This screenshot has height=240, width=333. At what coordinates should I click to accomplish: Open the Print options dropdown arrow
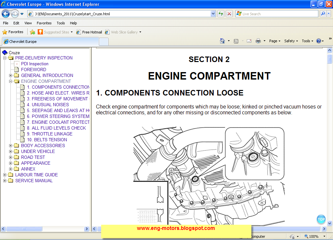[x=264, y=41]
